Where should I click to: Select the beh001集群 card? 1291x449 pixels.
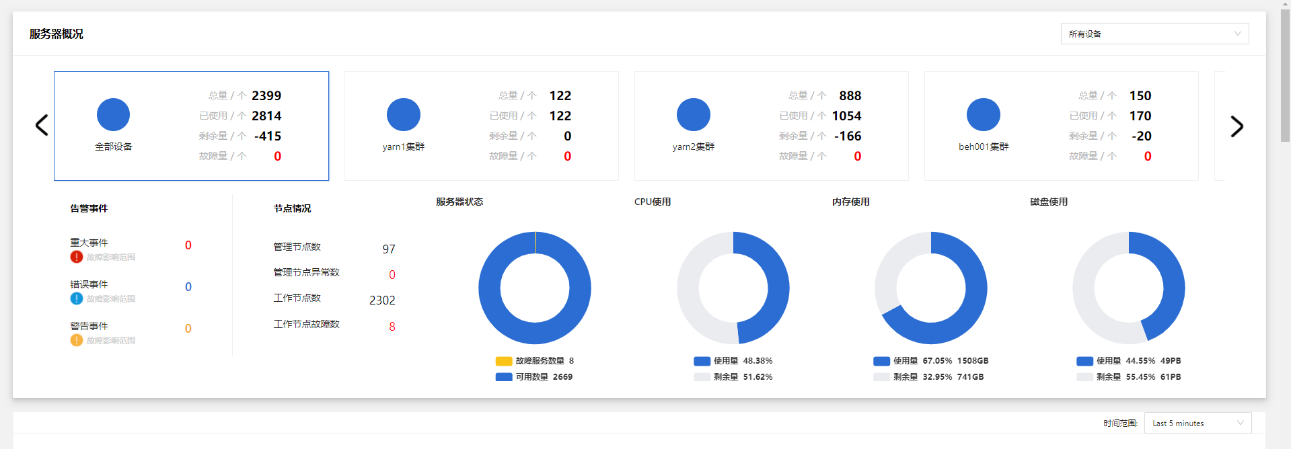point(1062,126)
